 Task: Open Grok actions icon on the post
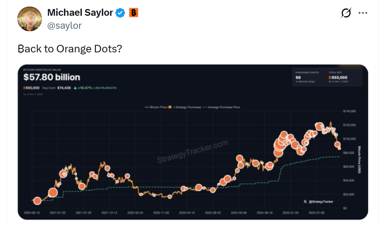point(346,13)
